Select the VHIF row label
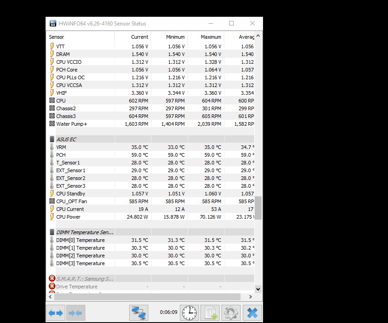Image resolution: width=388 pixels, height=323 pixels. pos(62,93)
